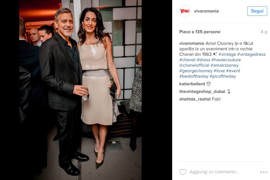View thevintageshop_dubai's profile

202,91
